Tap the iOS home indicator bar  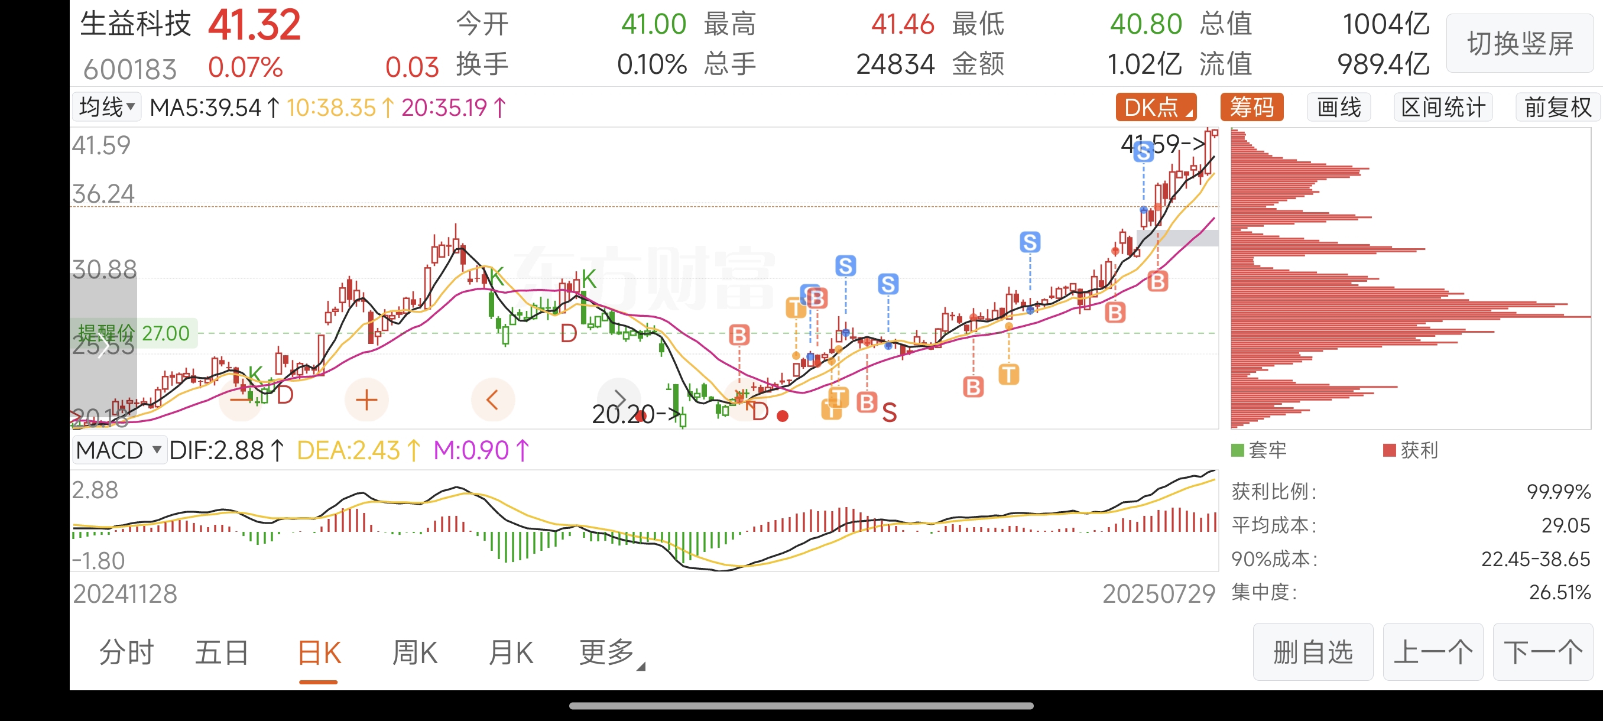pyautogui.click(x=801, y=706)
